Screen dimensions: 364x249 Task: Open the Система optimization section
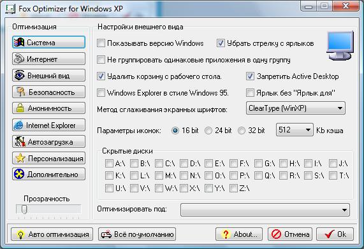48,42
